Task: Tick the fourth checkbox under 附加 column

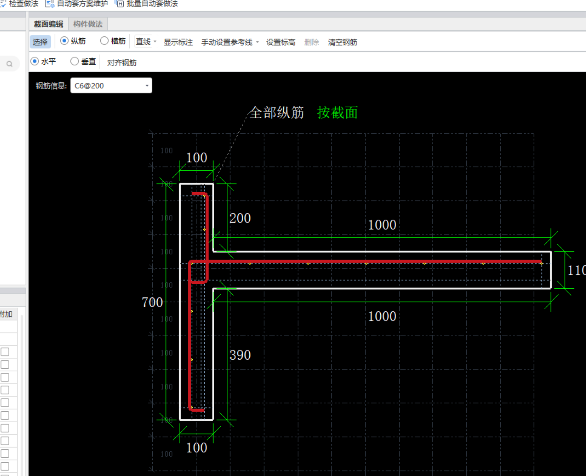Action: (x=5, y=390)
